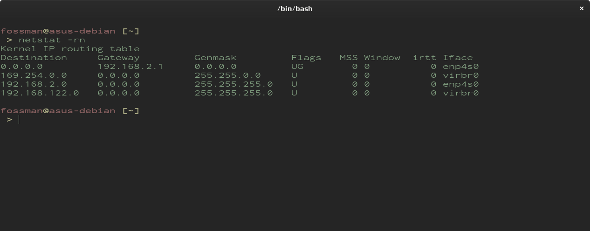Viewport: 590px width, 231px height.
Task: Click the netstat -rn command text
Action: (52, 40)
